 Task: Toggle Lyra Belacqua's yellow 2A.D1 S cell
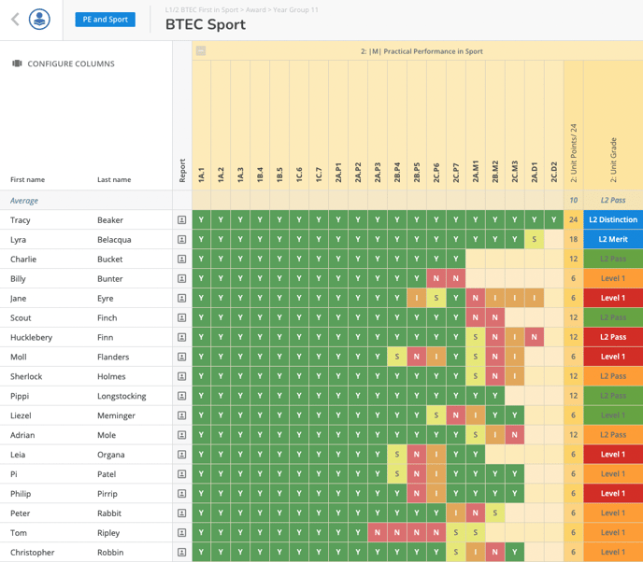click(x=535, y=240)
